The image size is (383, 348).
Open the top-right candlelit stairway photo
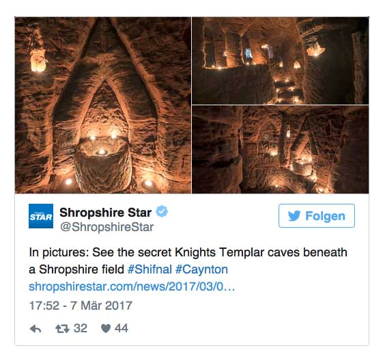pyautogui.click(x=281, y=61)
